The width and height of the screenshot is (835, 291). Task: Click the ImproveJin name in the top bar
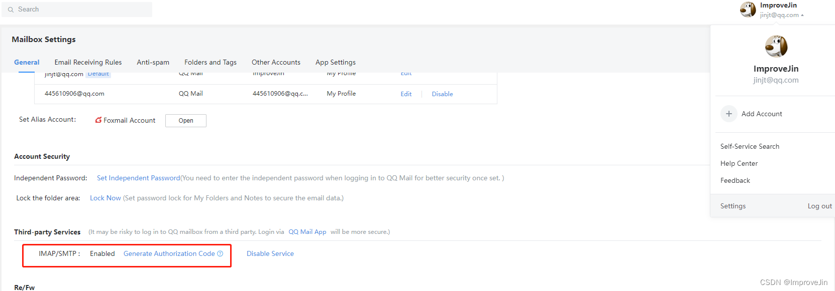coord(778,6)
